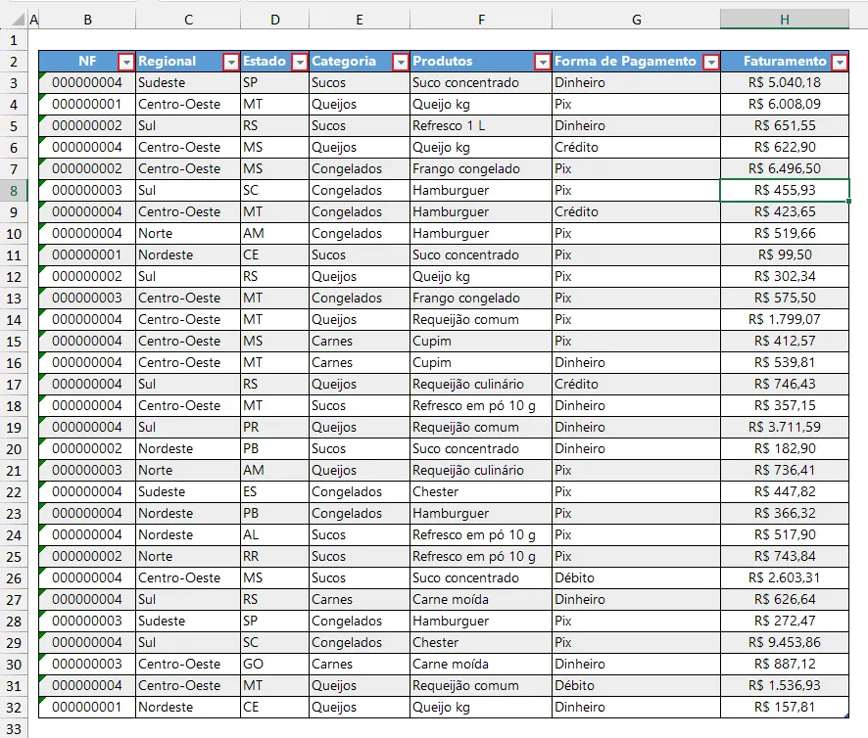Select column E header

[x=360, y=20]
